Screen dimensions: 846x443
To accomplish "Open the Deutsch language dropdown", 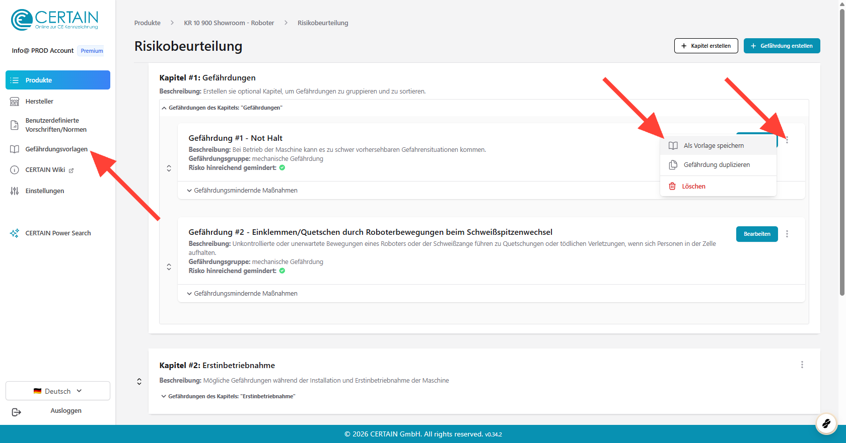I will (x=58, y=391).
